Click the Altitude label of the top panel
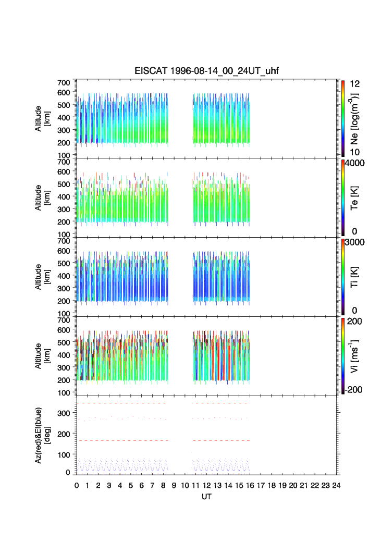Screen dimensions: 369x554 coord(40,118)
